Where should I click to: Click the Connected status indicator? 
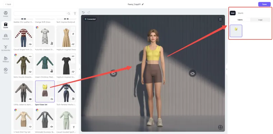90,19
